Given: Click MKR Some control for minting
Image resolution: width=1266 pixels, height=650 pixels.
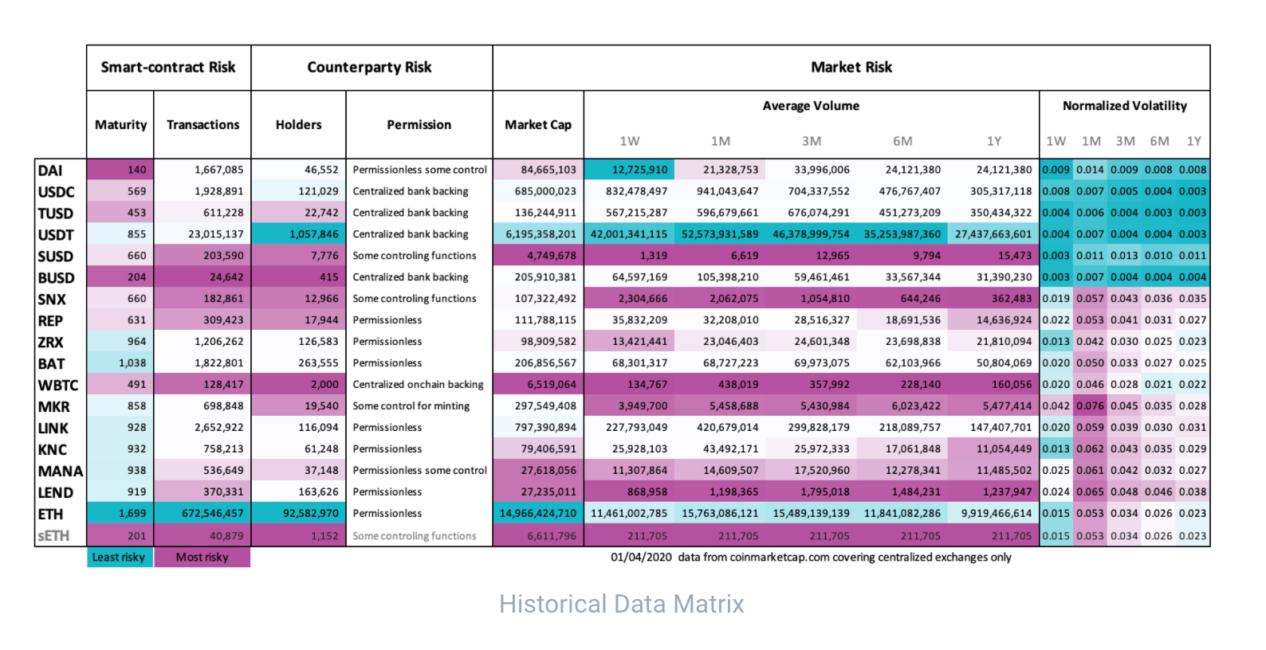Looking at the screenshot, I should (x=411, y=406).
